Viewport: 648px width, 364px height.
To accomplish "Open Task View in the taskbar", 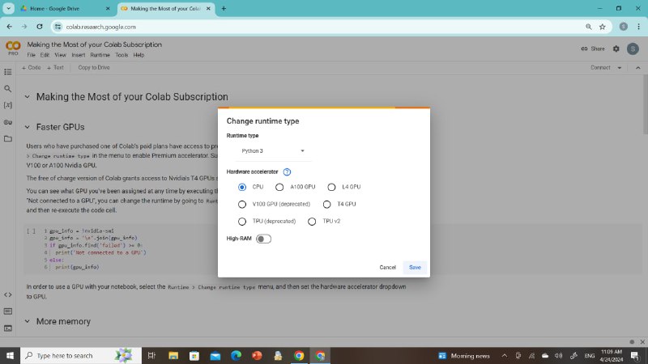I will pos(151,355).
